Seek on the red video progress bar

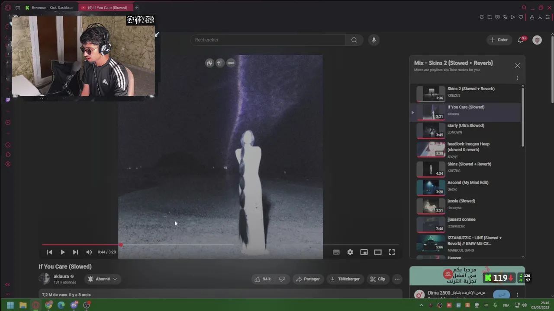220,245
